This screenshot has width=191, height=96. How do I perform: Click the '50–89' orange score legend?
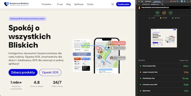pos(164,18)
